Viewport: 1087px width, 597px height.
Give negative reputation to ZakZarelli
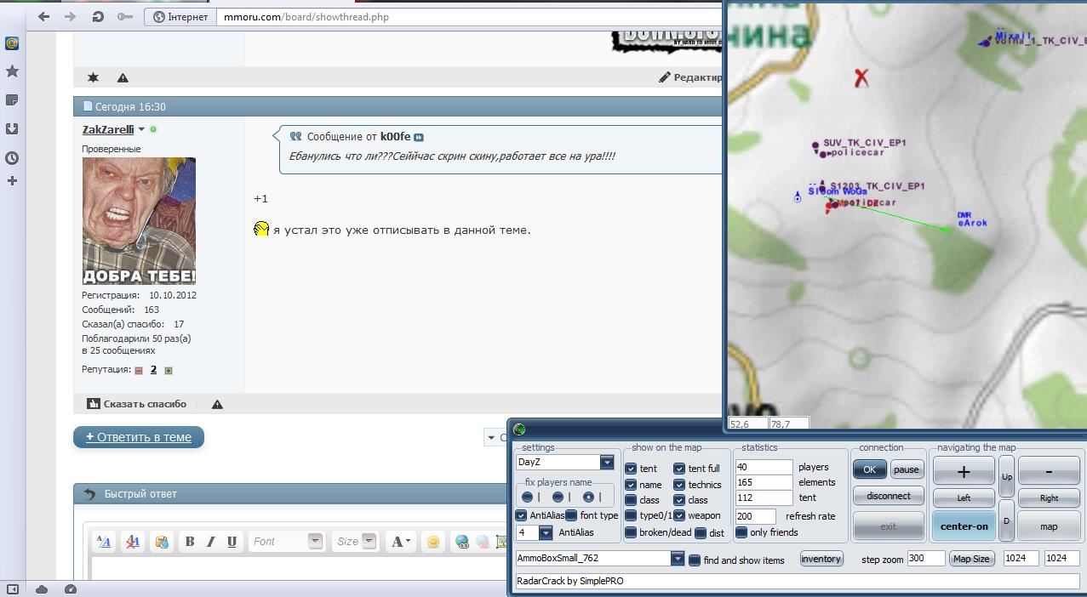(x=139, y=370)
